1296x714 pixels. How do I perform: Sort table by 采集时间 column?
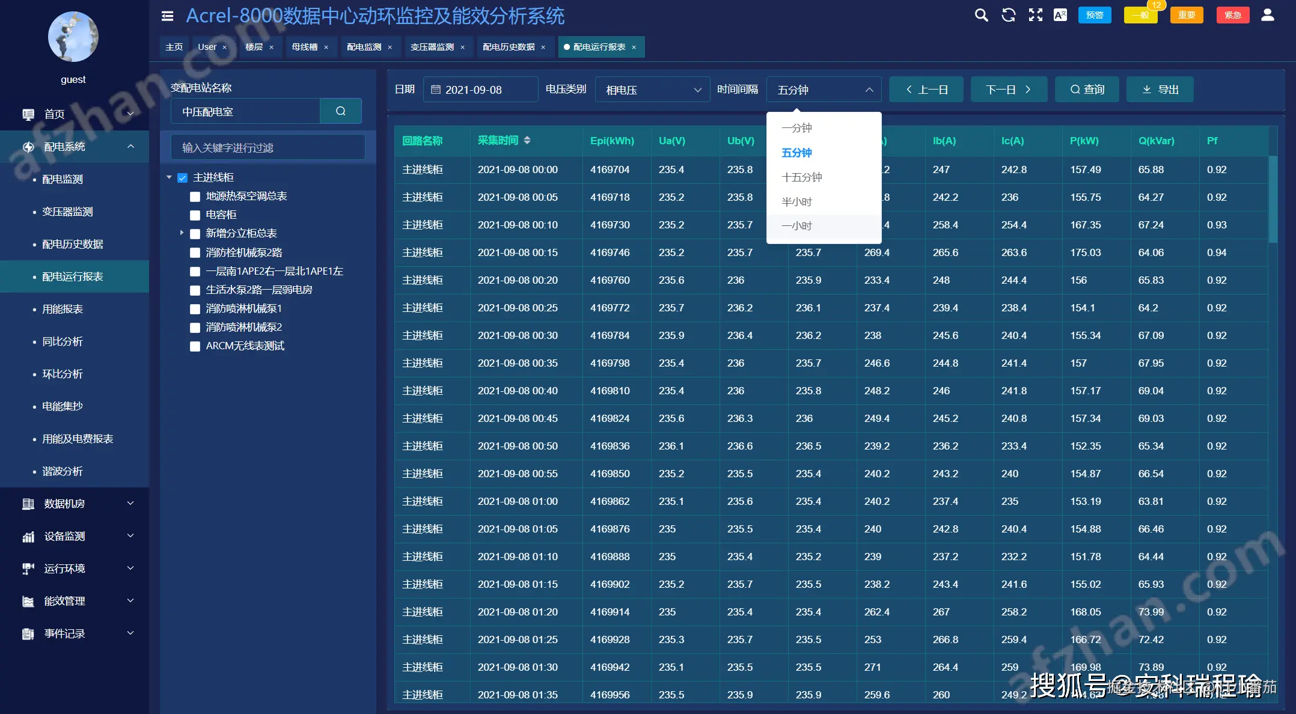click(527, 141)
